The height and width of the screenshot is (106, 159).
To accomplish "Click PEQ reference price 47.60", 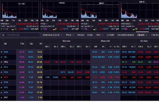I will [39, 62].
